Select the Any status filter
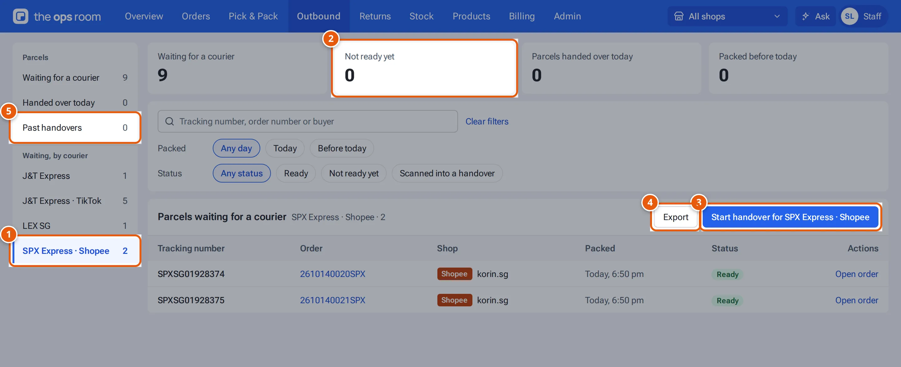Screen dimensions: 901x367 [241, 173]
